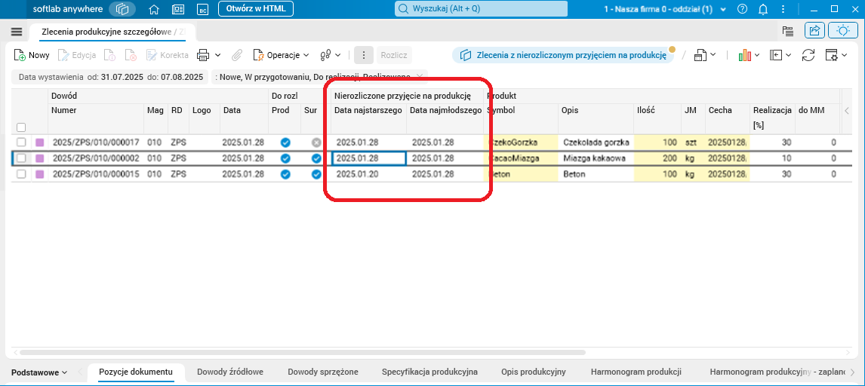Image resolution: width=865 pixels, height=386 pixels.
Task: Click the list tree panel icon near share
Action: 787,32
